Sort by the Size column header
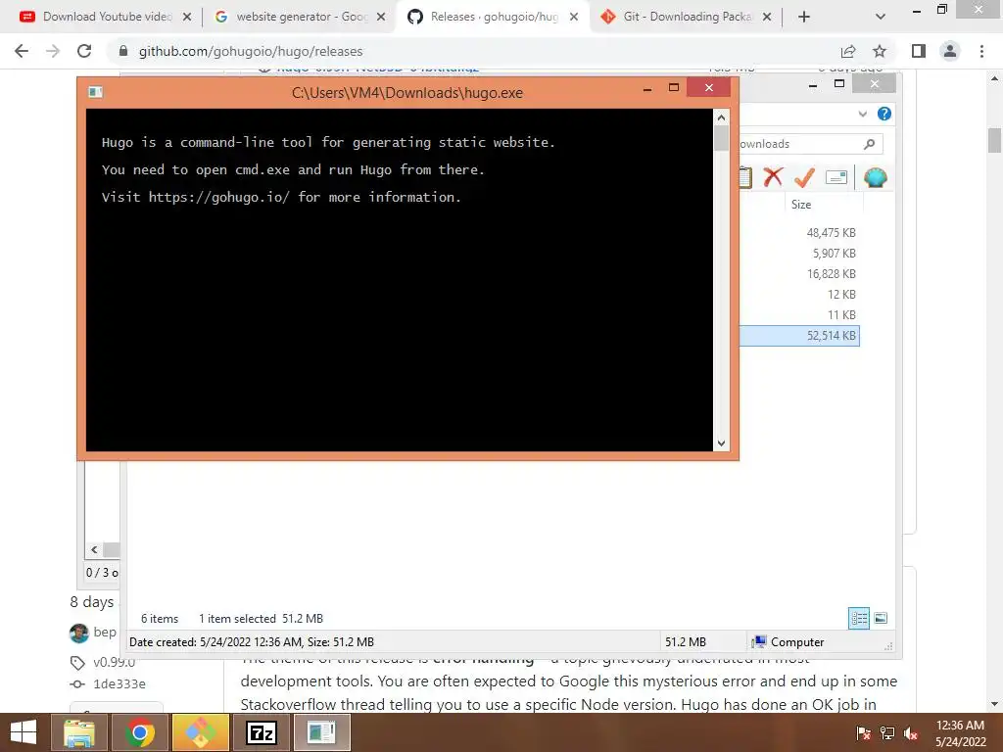 (801, 205)
